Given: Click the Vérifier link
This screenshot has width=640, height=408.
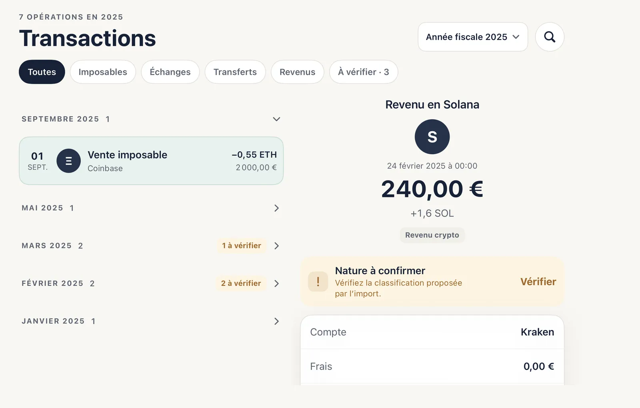Looking at the screenshot, I should tap(538, 282).
